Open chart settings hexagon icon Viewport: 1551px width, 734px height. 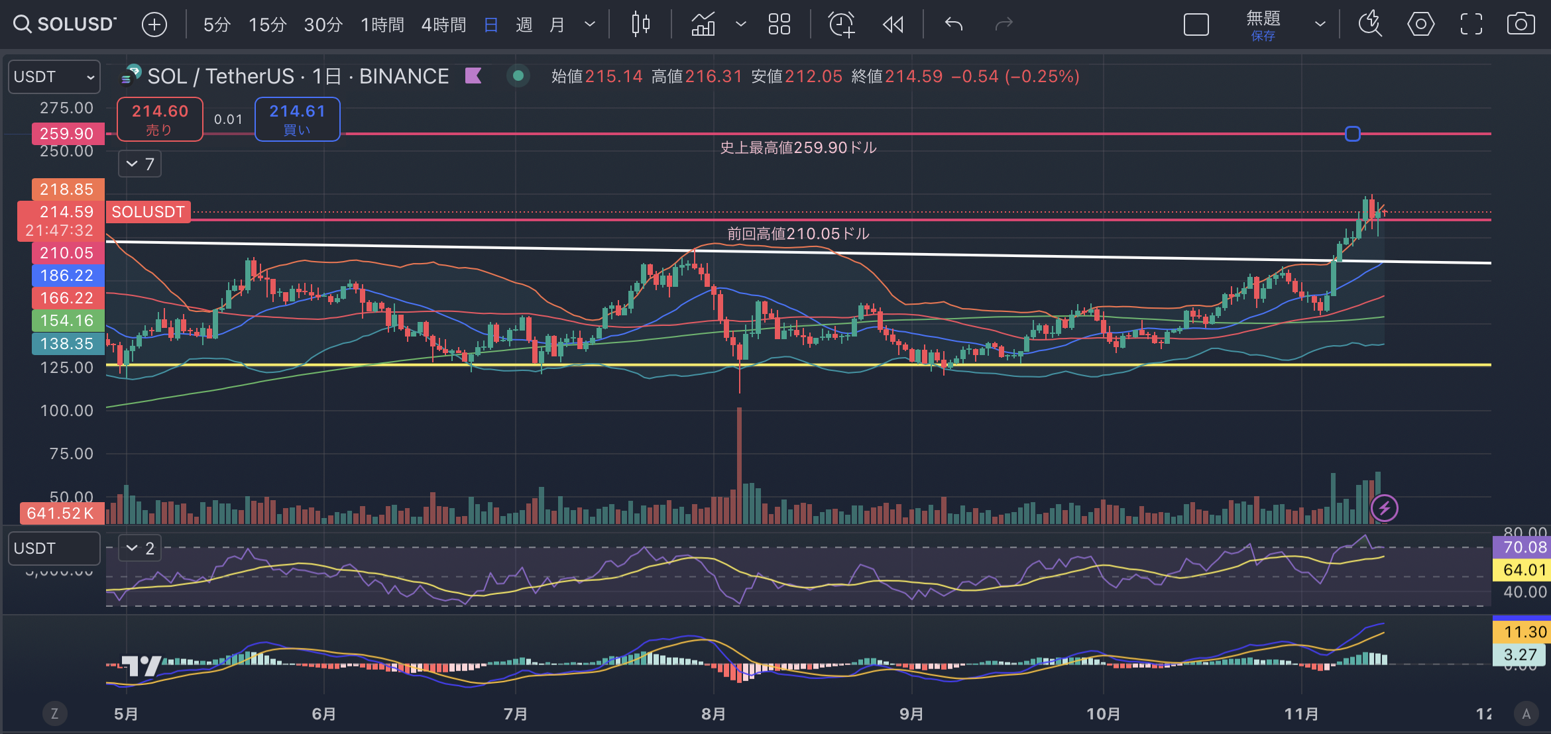tap(1420, 25)
